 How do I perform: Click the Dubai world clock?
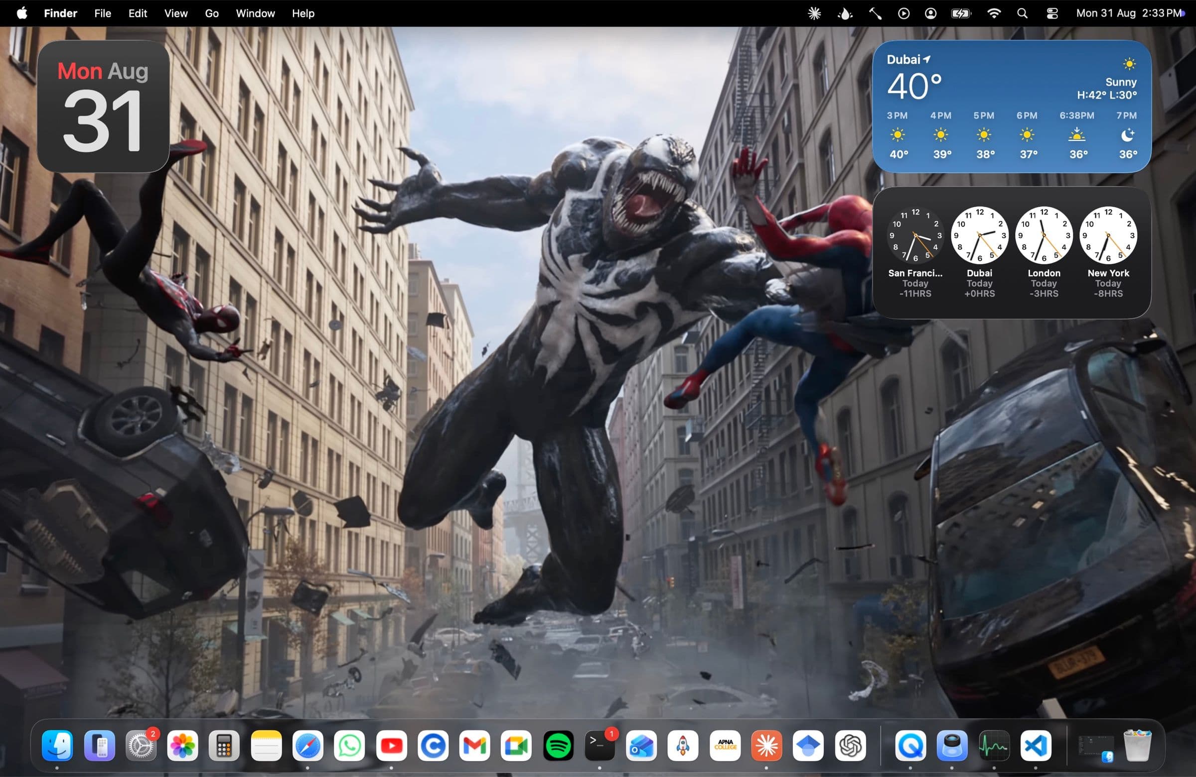point(979,252)
